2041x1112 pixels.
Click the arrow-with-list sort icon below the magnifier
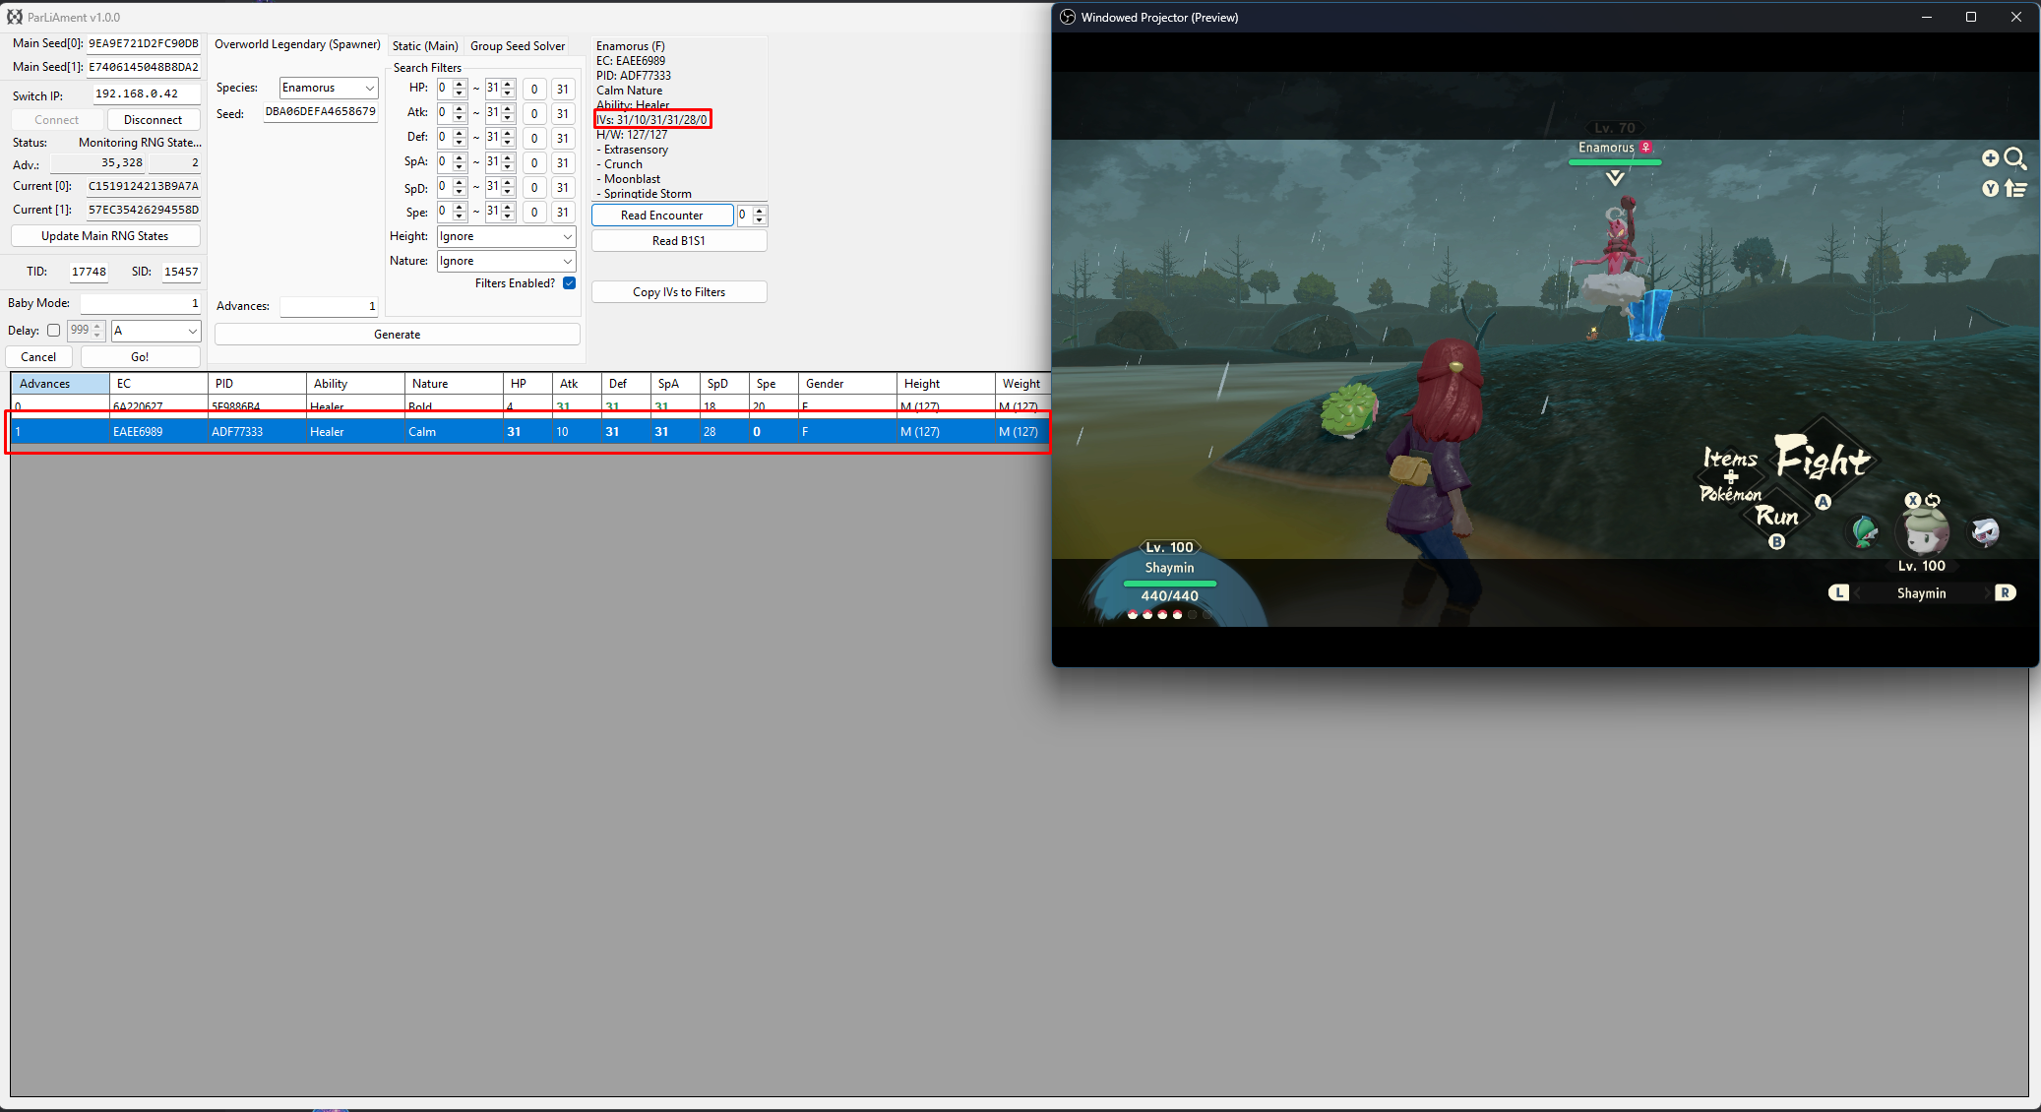click(2016, 189)
